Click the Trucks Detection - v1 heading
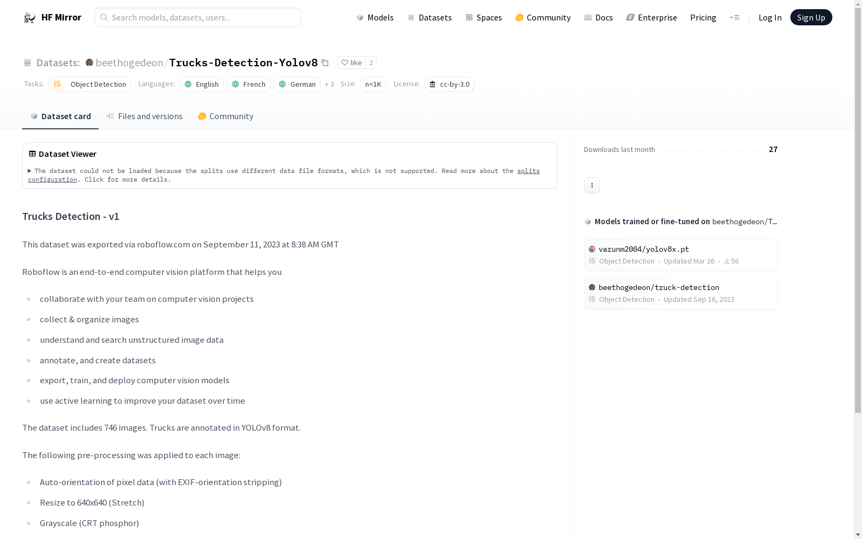862x539 pixels. 71,216
